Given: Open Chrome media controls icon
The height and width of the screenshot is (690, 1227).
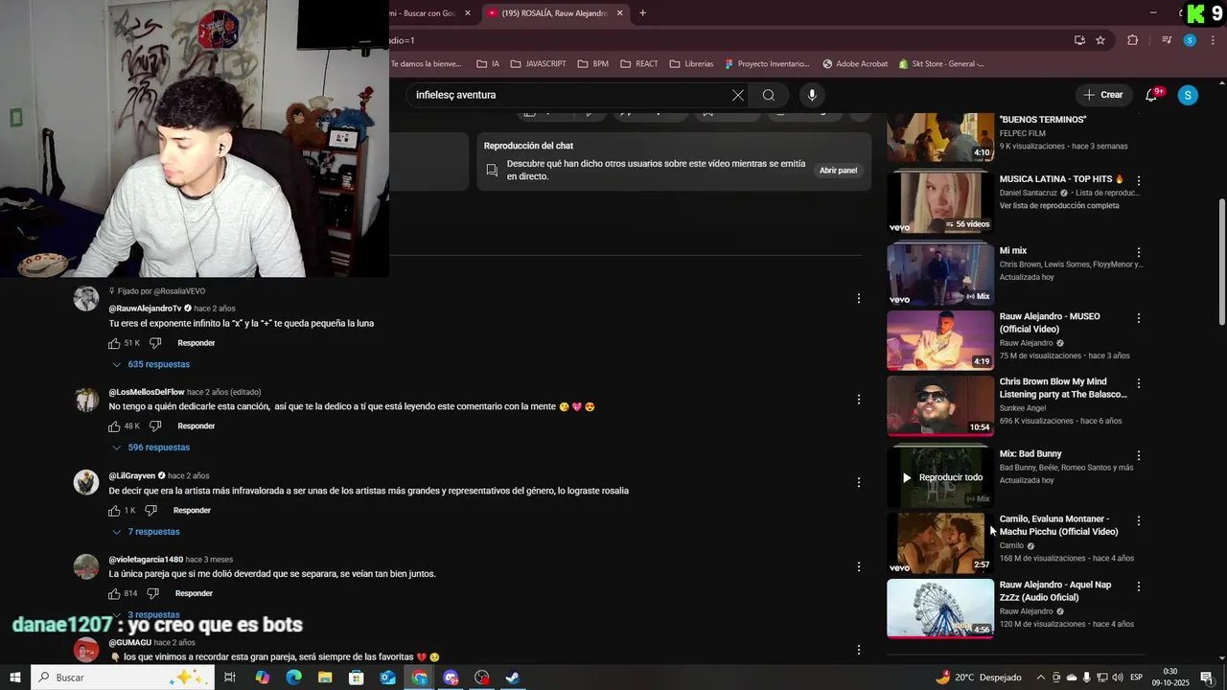Looking at the screenshot, I should (1167, 40).
